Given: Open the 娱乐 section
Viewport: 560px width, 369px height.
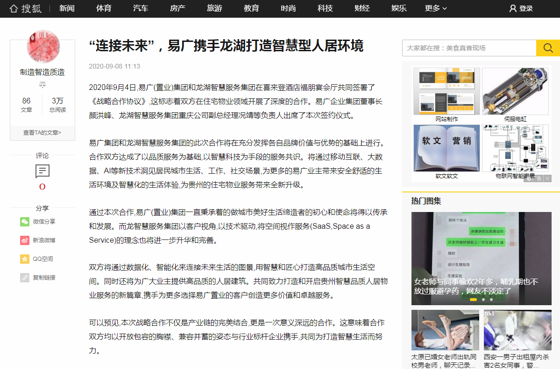Looking at the screenshot, I should coord(399,8).
